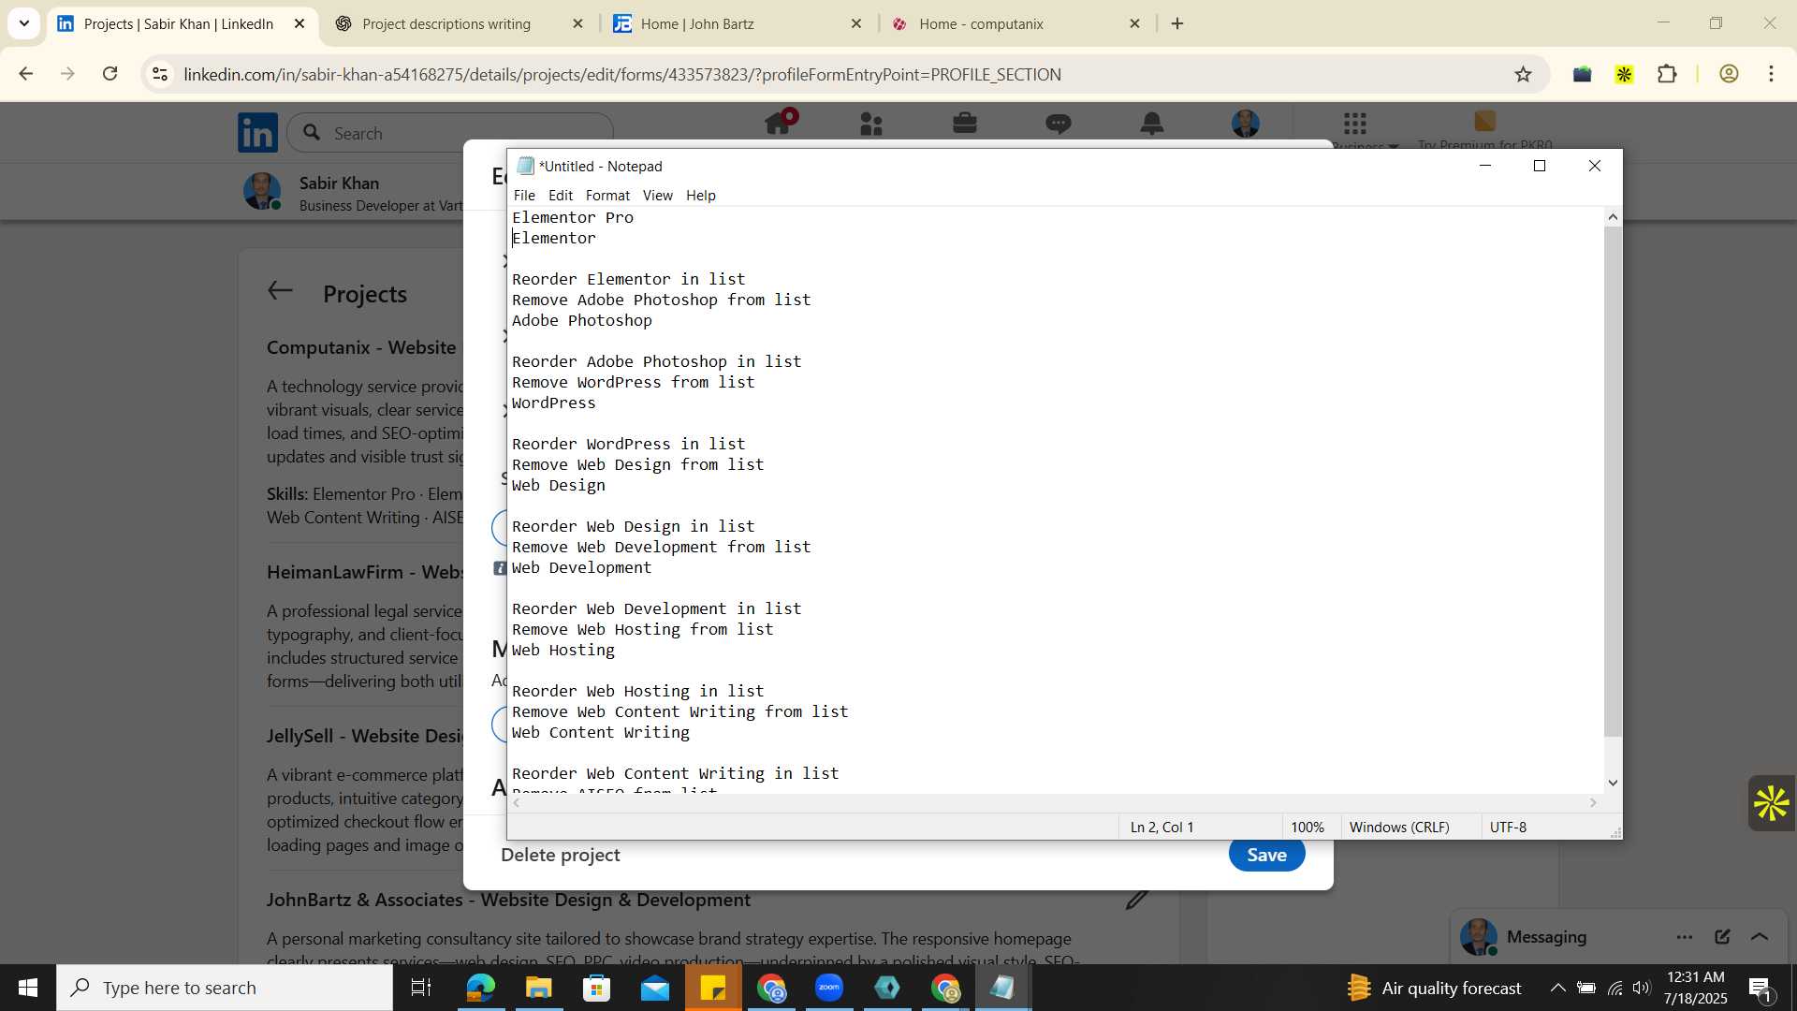Image resolution: width=1797 pixels, height=1011 pixels.
Task: Open My Network people icon
Action: click(x=871, y=124)
